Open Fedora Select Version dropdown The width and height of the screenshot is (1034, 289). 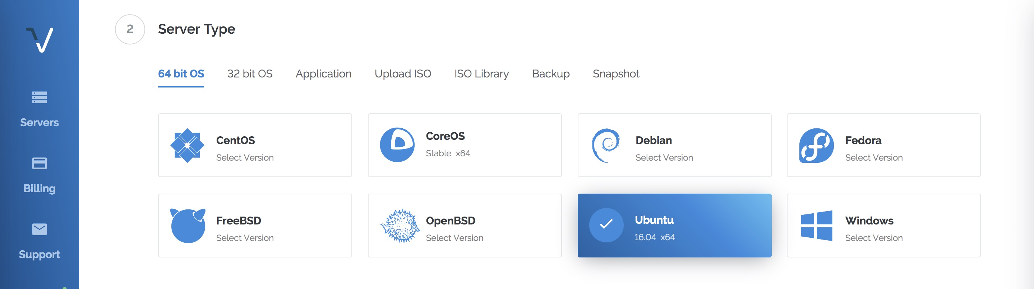pos(873,157)
